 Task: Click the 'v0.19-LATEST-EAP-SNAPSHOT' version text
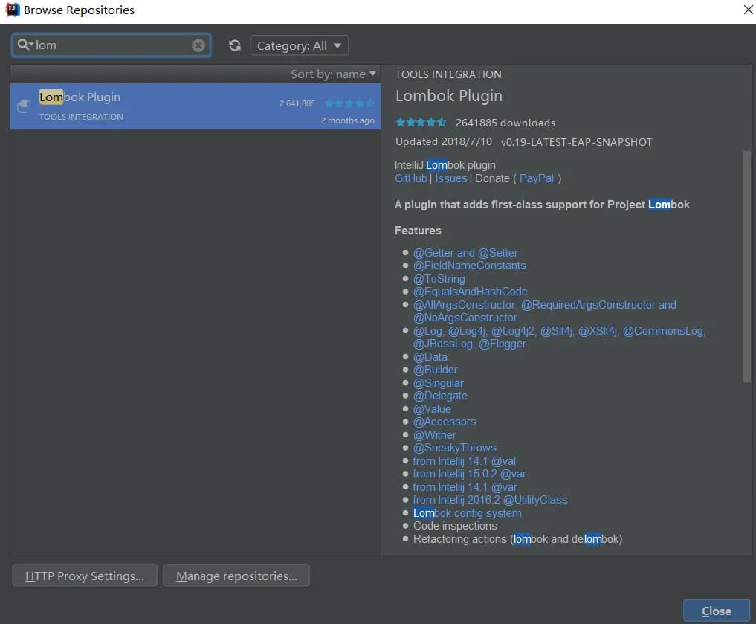[x=576, y=142]
